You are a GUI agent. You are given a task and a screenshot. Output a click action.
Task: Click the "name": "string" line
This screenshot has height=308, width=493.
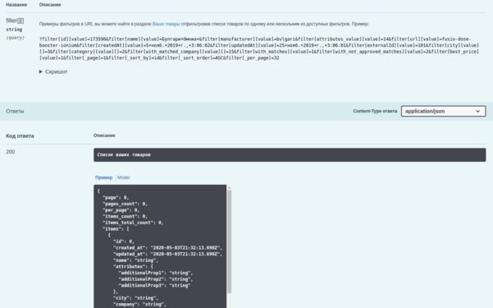(x=135, y=260)
